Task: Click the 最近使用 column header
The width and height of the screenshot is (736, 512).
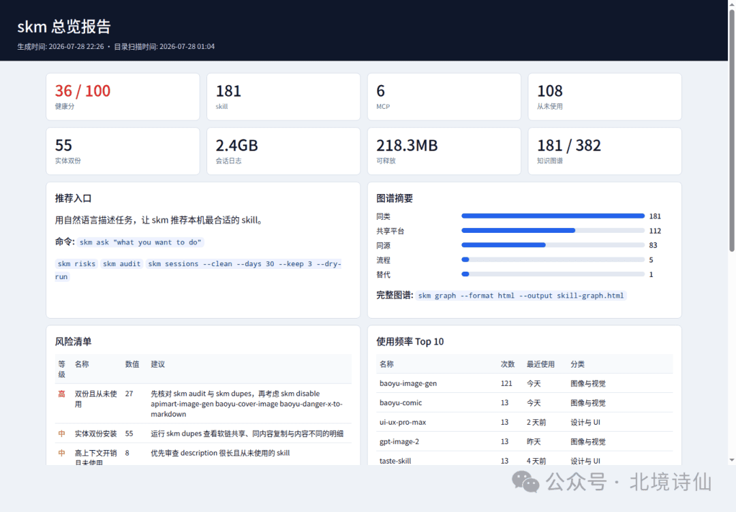Action: point(540,364)
